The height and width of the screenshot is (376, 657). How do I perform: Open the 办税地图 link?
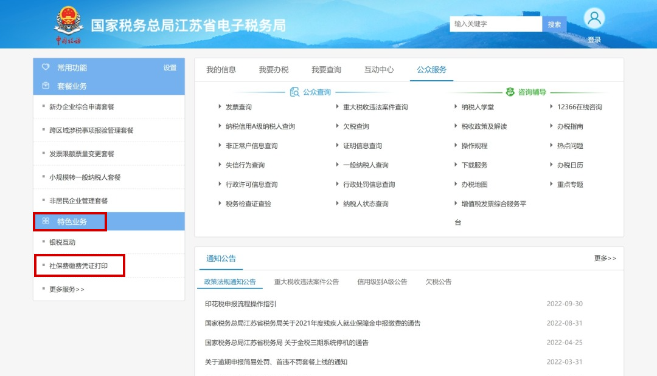(474, 185)
